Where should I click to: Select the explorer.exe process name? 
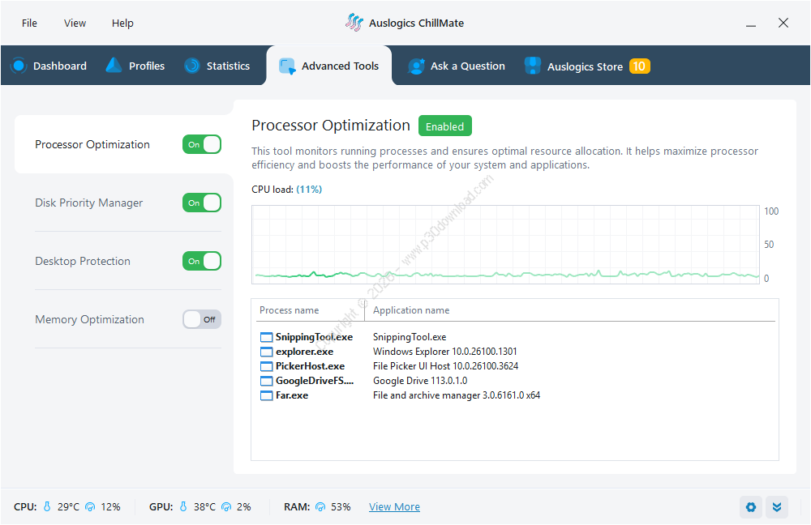pos(304,352)
